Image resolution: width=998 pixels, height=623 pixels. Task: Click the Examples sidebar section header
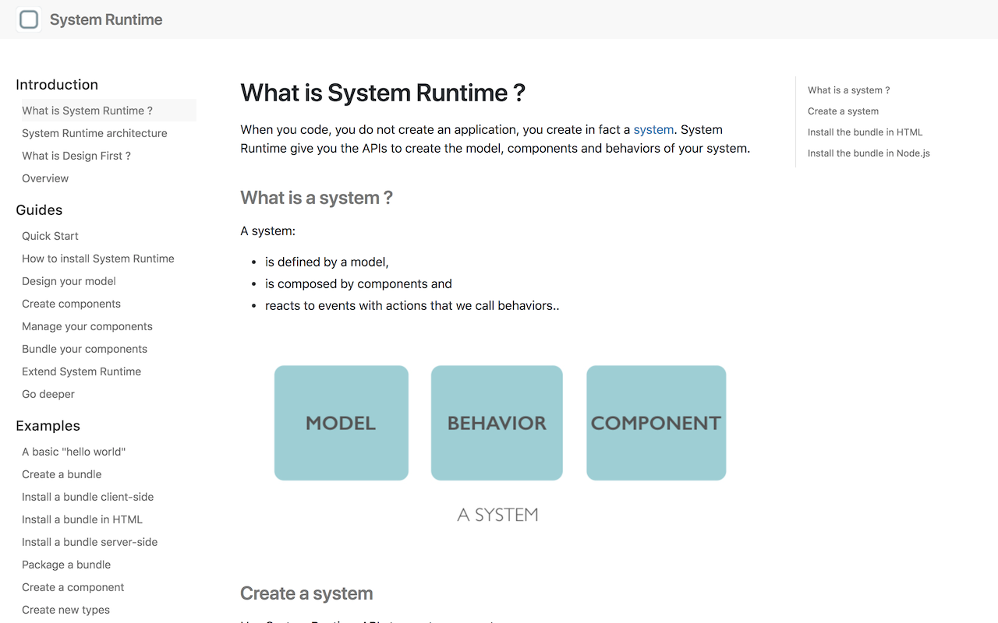tap(48, 426)
